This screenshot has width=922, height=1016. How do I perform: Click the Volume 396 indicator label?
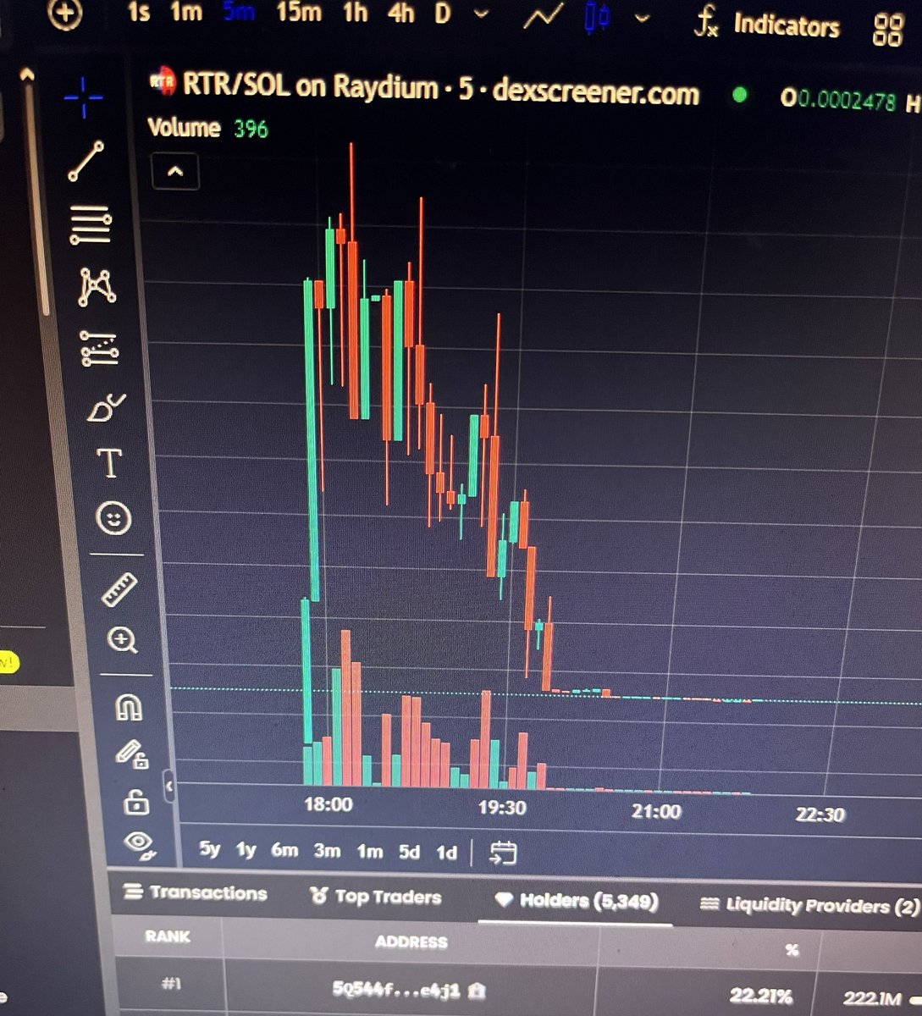point(207,128)
